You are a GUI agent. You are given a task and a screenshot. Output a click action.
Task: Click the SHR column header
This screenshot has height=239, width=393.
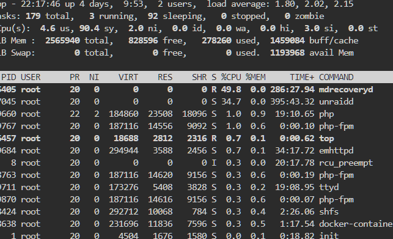point(199,77)
